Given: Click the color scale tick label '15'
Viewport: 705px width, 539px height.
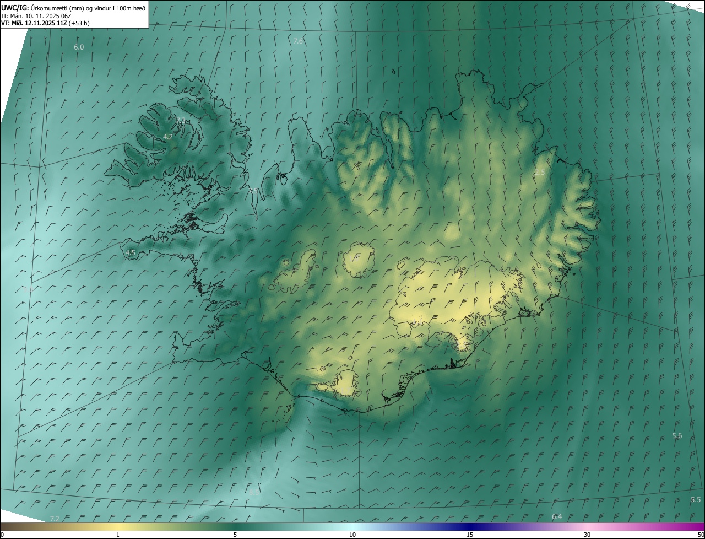Looking at the screenshot, I should (x=470, y=535).
